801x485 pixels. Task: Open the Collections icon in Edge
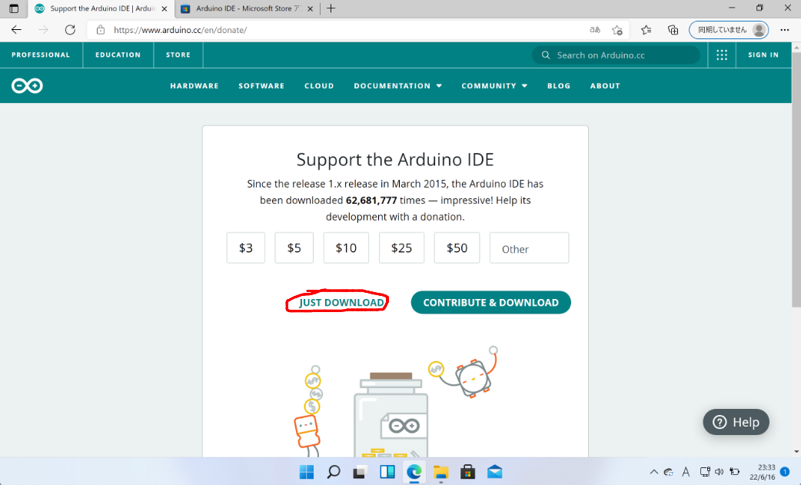point(673,30)
